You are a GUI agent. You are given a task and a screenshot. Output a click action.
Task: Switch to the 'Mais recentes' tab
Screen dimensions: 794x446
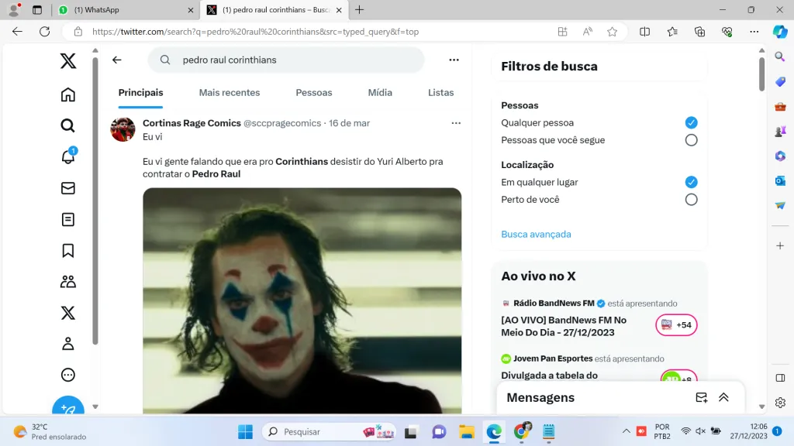(x=230, y=92)
